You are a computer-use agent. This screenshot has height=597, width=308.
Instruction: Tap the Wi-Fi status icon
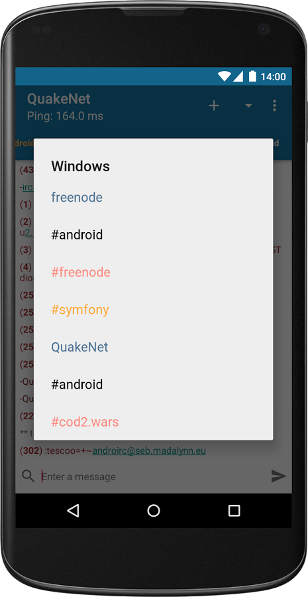[x=225, y=76]
